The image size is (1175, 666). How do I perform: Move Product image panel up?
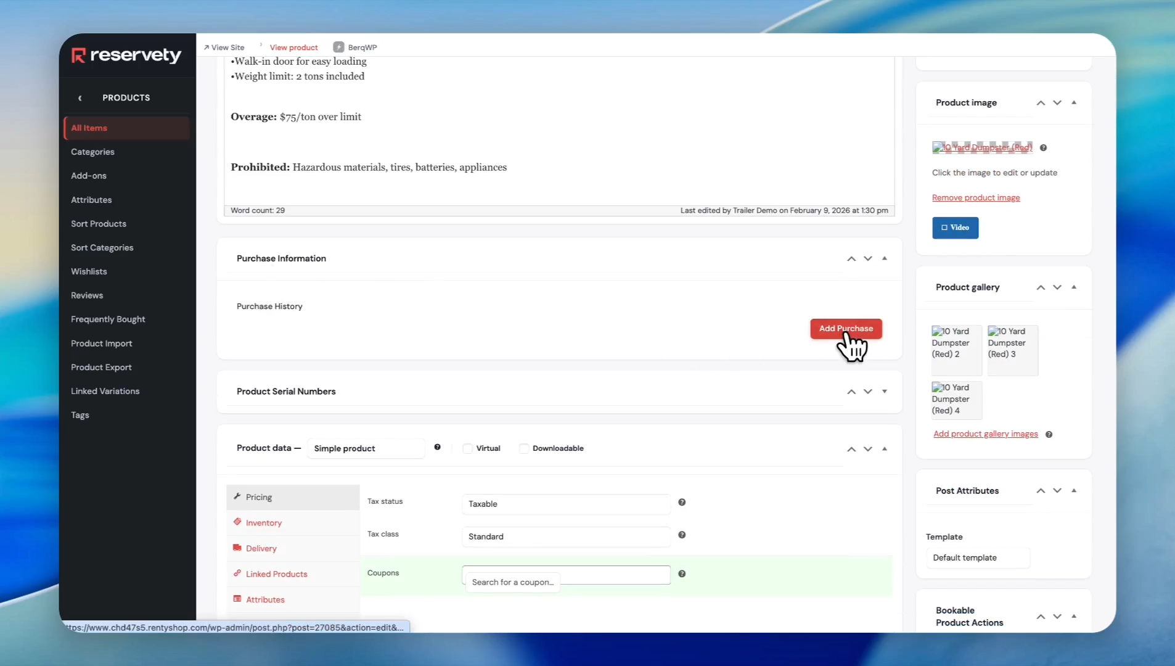[x=1041, y=103]
